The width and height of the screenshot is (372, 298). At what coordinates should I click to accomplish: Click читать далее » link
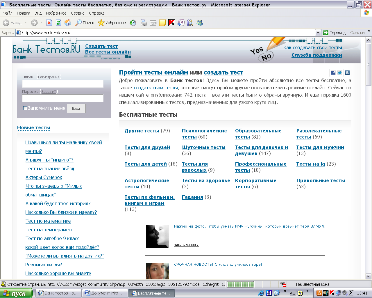(x=186, y=245)
